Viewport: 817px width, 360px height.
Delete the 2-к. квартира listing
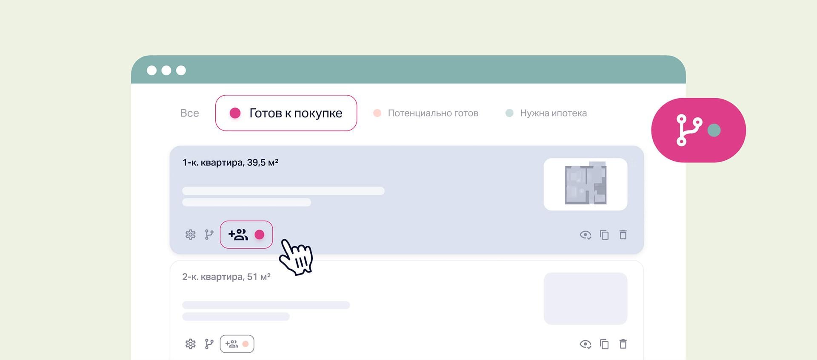click(623, 344)
